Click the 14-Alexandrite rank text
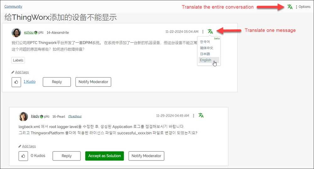This screenshot has width=314, height=169. [58, 33]
